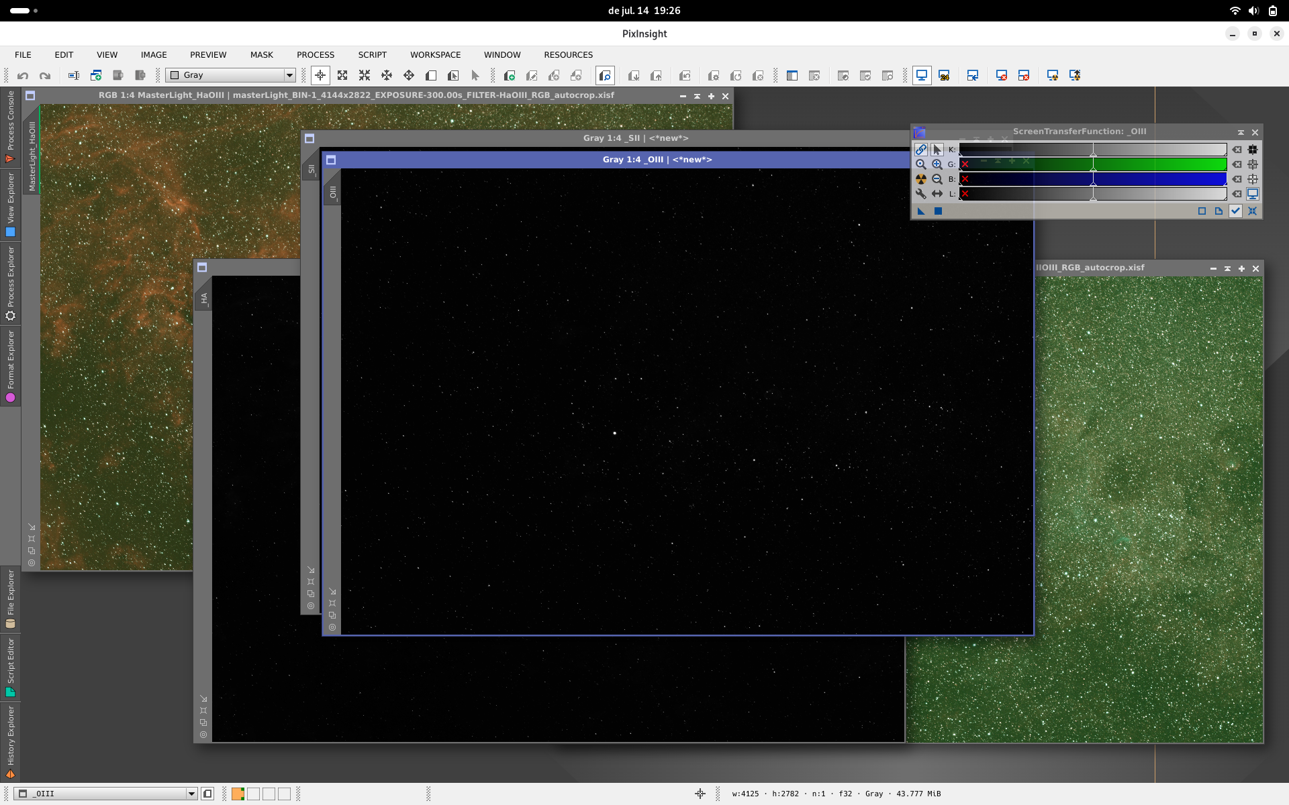The width and height of the screenshot is (1289, 805).
Task: Open the PROCESS menu
Action: tap(316, 55)
